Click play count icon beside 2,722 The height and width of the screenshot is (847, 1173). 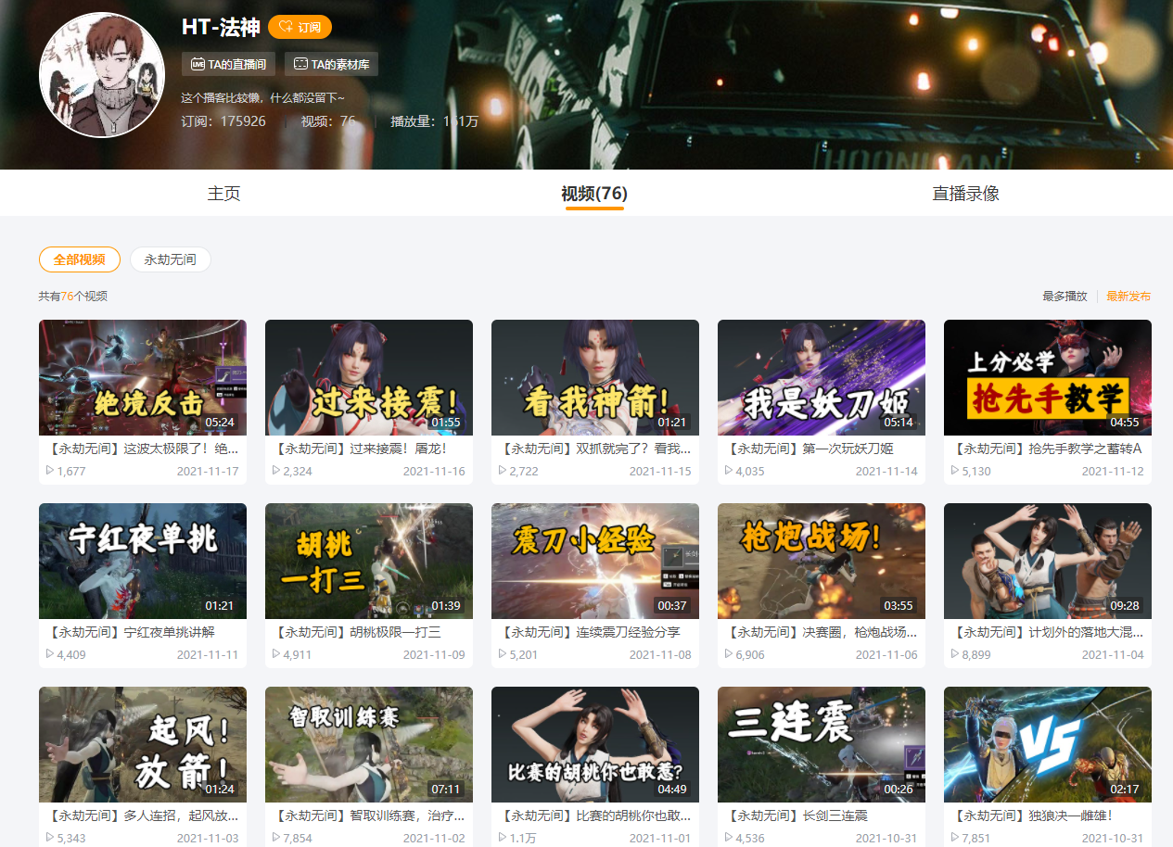[x=503, y=471]
